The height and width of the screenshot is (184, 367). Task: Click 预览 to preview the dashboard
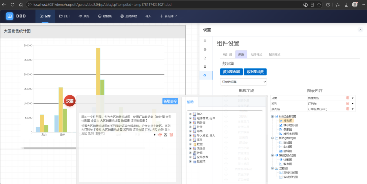(84, 16)
